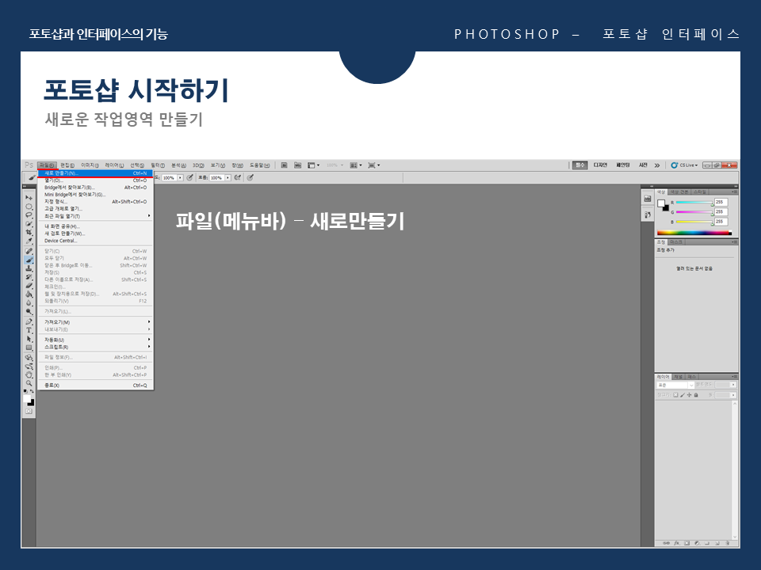Show more workspaces double-chevron
Viewport: 761px width, 570px height.
pyautogui.click(x=656, y=165)
